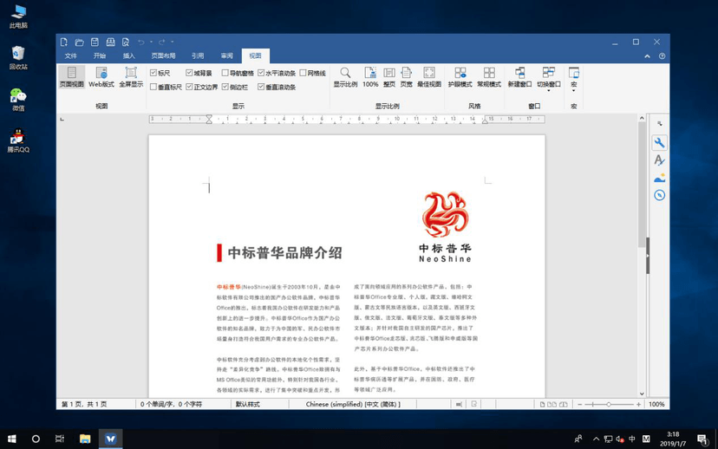Open the 文件 File menu

(x=70, y=55)
